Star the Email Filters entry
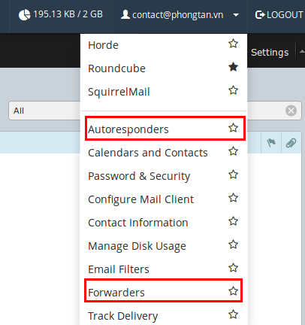The width and height of the screenshot is (305, 325). tap(233, 268)
